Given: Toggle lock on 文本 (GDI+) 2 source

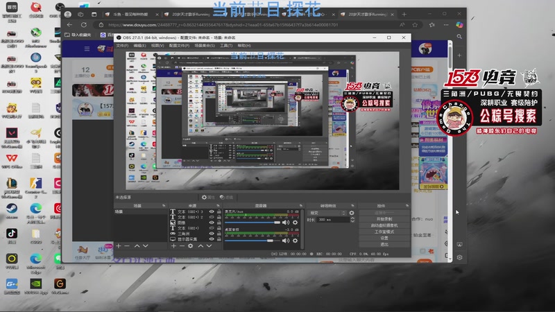Looking at the screenshot, I should [x=219, y=217].
